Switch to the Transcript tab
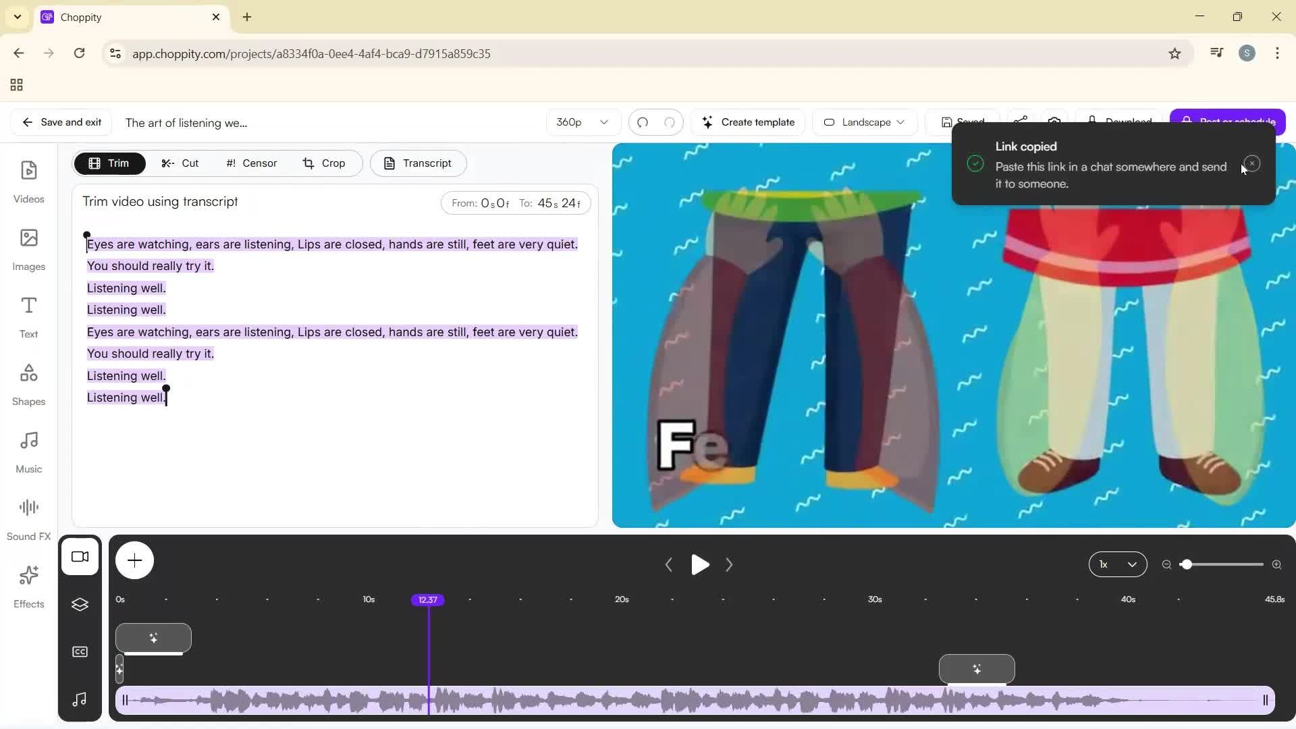The height and width of the screenshot is (729, 1296). [418, 163]
